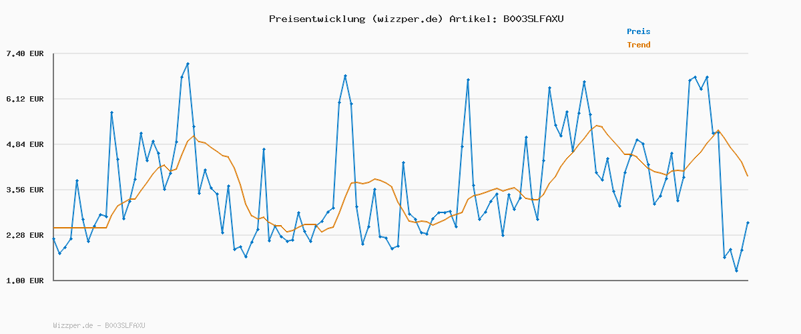
Task: Click the '1.00 EUR' y-axis label
Action: [25, 281]
